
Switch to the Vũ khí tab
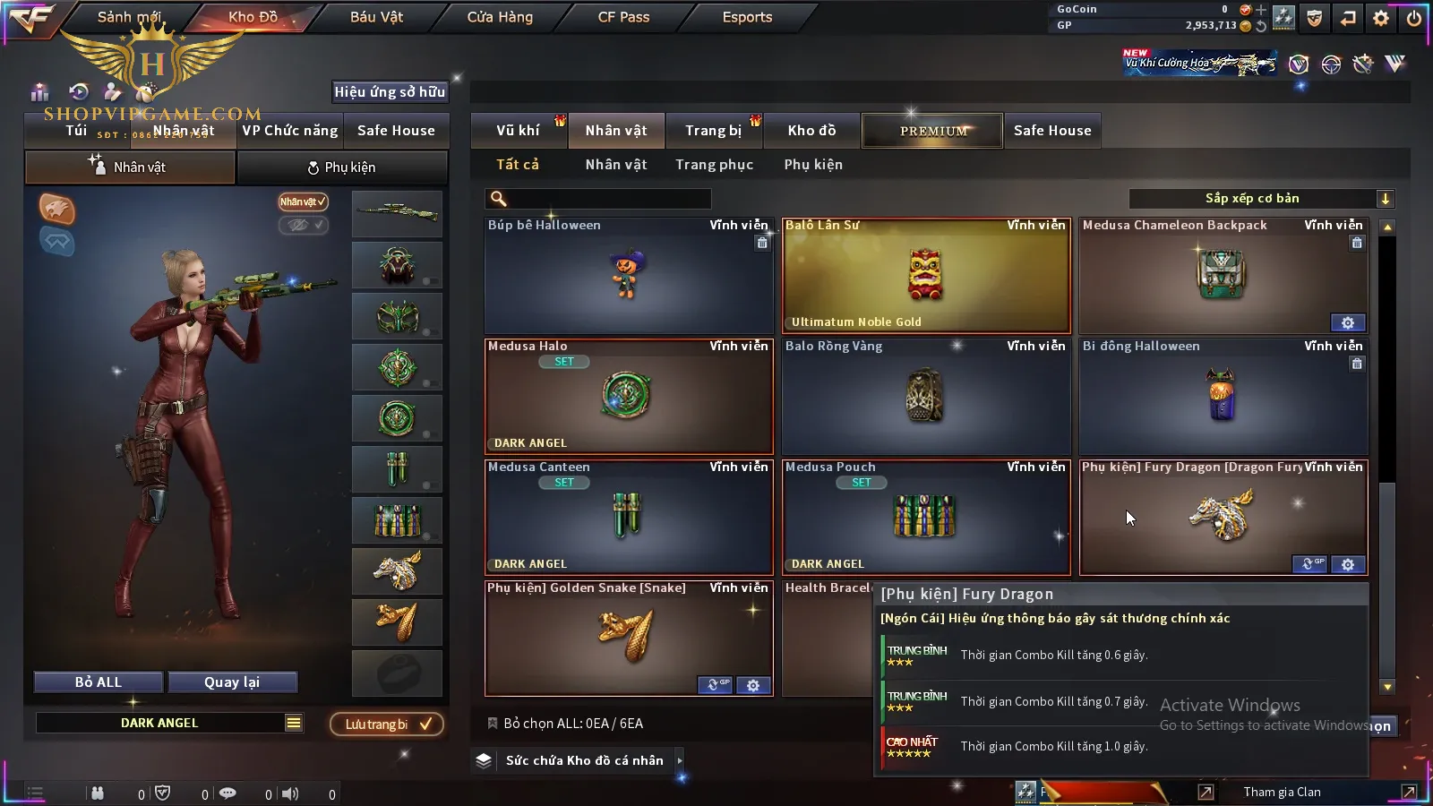click(x=519, y=130)
